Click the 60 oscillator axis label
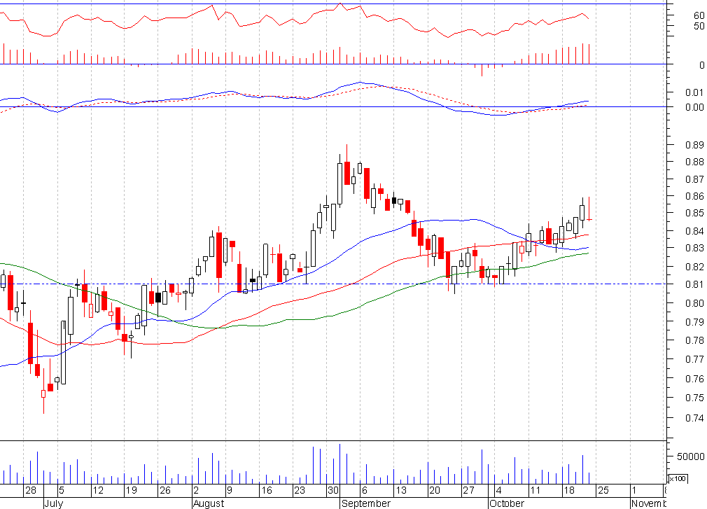The image size is (707, 509). tap(699, 16)
